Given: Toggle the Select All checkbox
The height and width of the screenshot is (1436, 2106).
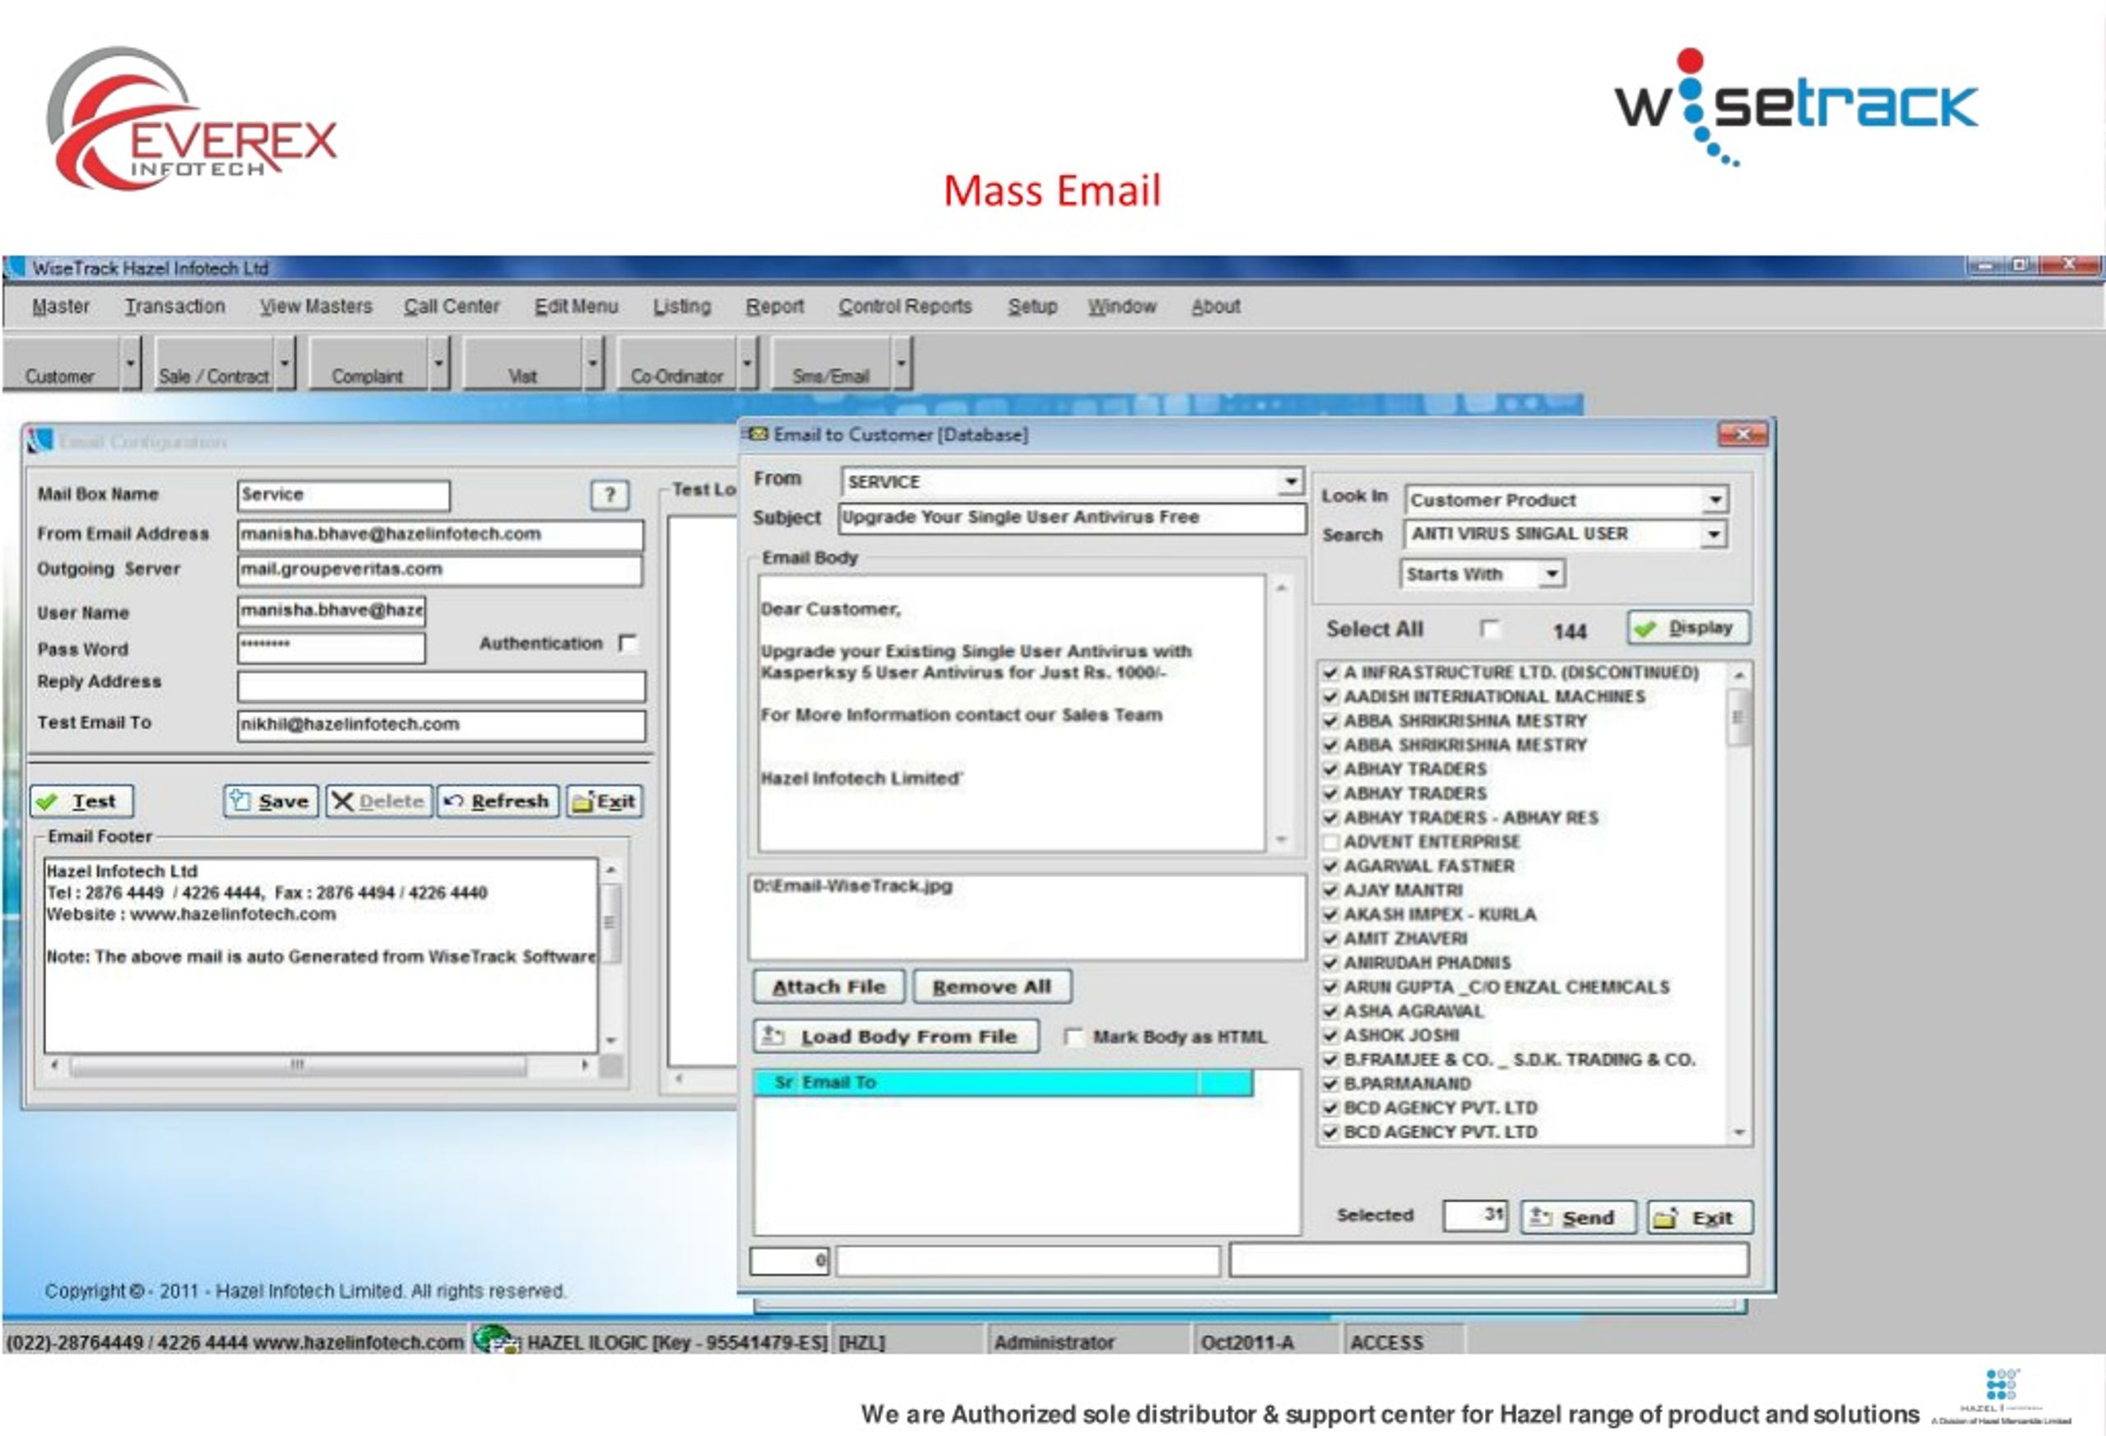Looking at the screenshot, I should tap(1488, 628).
